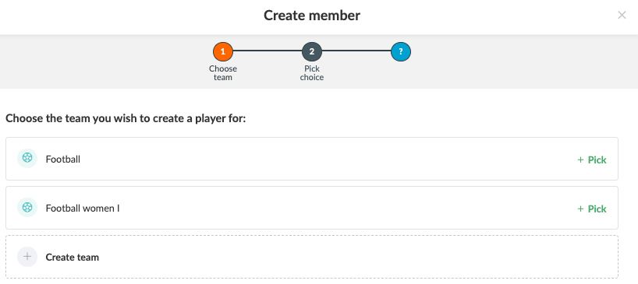Click the plus icon beside Create team
Screen dimensions: 638x284
pos(27,257)
